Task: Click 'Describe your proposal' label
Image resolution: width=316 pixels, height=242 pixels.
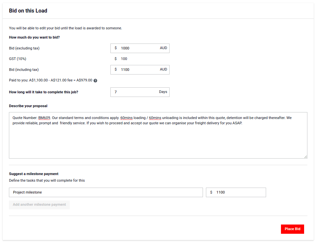Action: [x=28, y=106]
